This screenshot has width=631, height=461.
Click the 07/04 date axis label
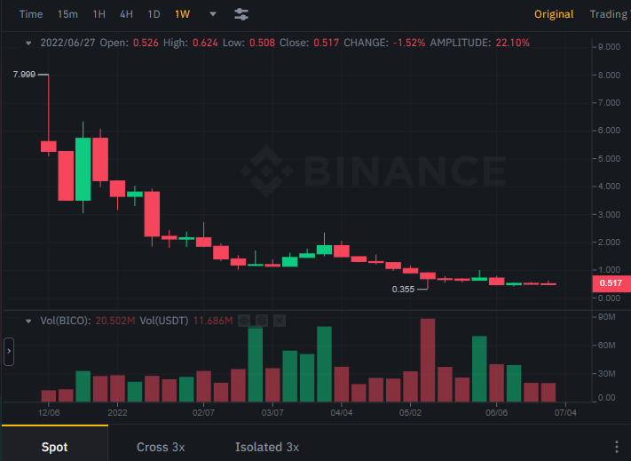(x=565, y=413)
